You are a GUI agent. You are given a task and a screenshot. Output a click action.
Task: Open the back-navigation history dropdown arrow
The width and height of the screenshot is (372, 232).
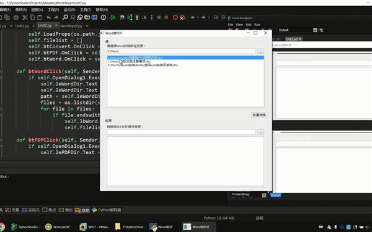pos(198,17)
